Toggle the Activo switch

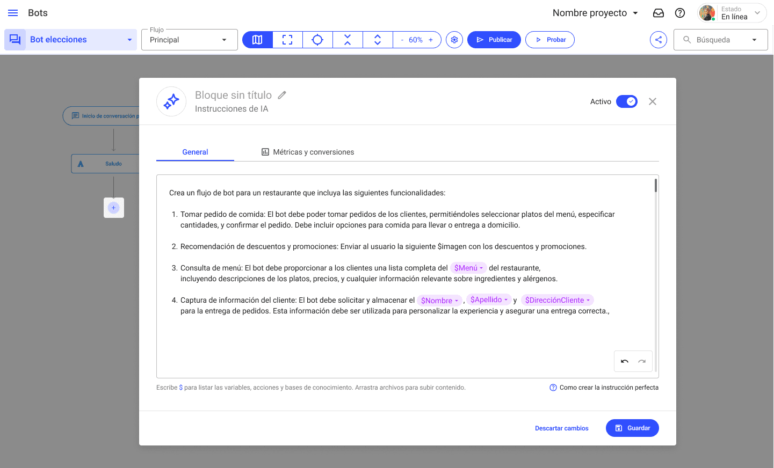(x=627, y=101)
